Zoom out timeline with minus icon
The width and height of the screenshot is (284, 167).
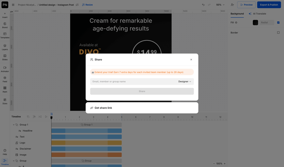[x=214, y=163]
